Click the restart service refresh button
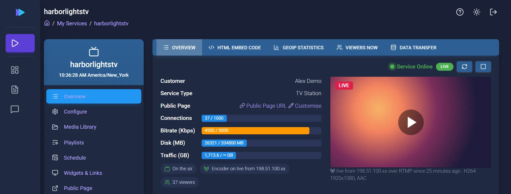Image resolution: width=511 pixels, height=194 pixels. tap(464, 67)
